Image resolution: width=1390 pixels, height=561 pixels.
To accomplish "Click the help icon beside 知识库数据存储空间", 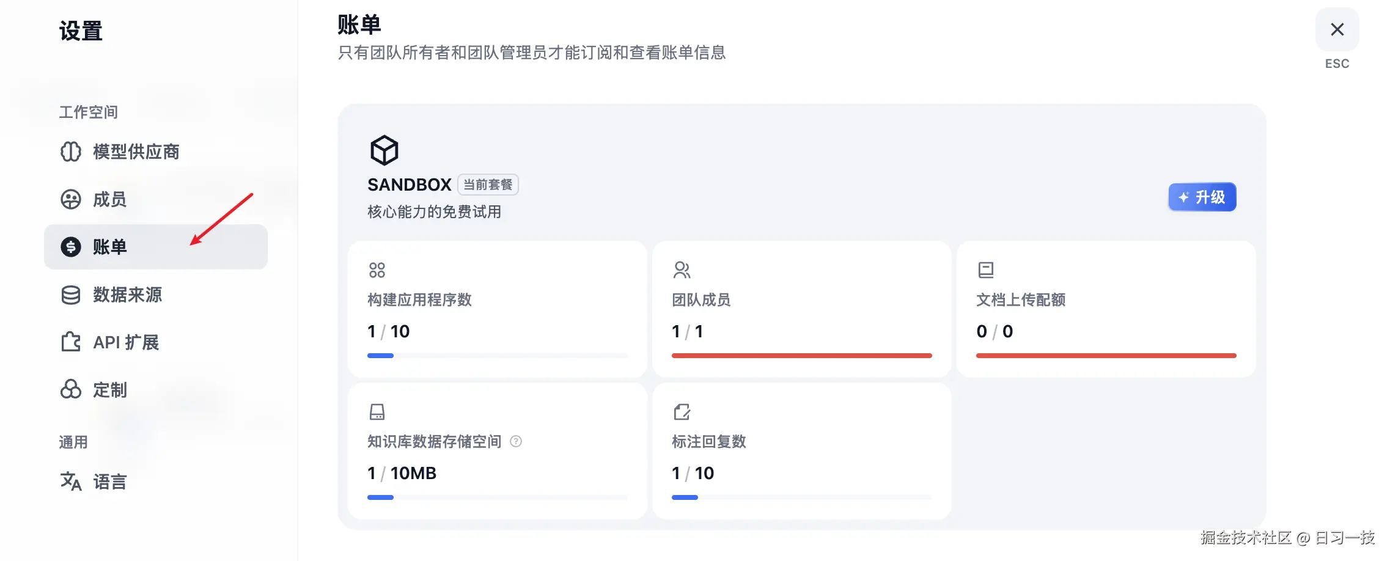I will 516,441.
